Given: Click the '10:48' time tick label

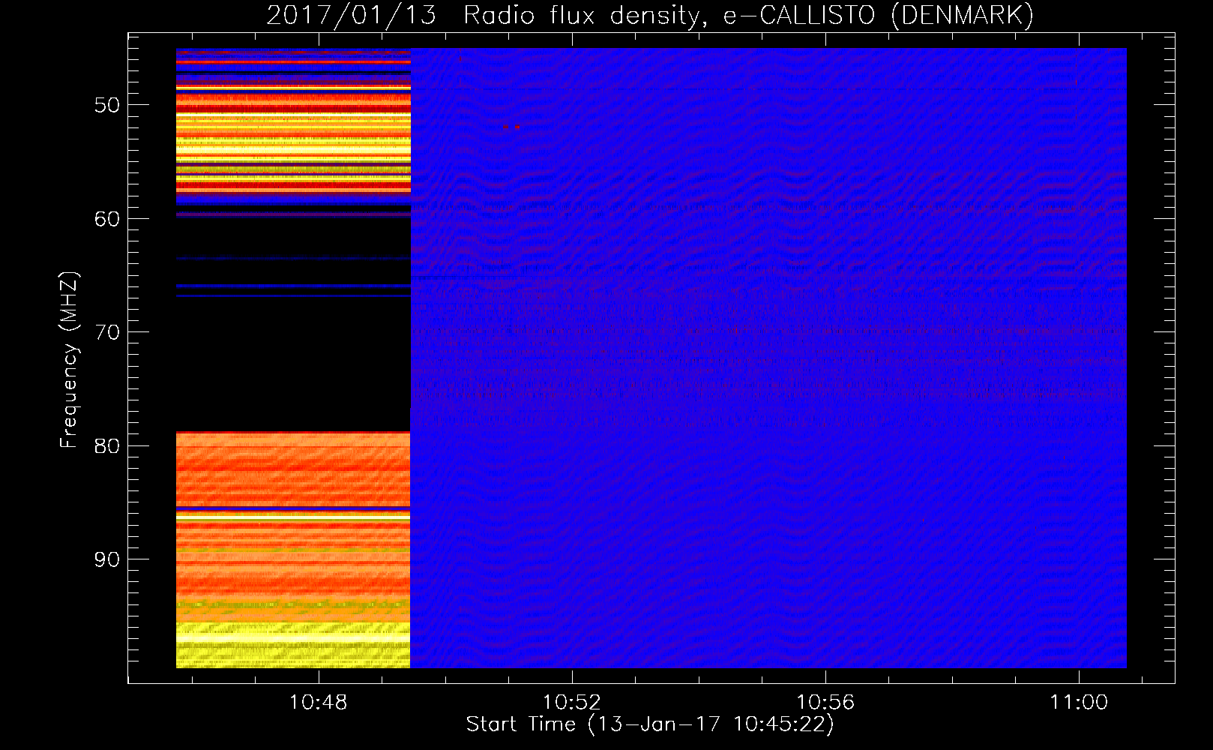Looking at the screenshot, I should 319,702.
